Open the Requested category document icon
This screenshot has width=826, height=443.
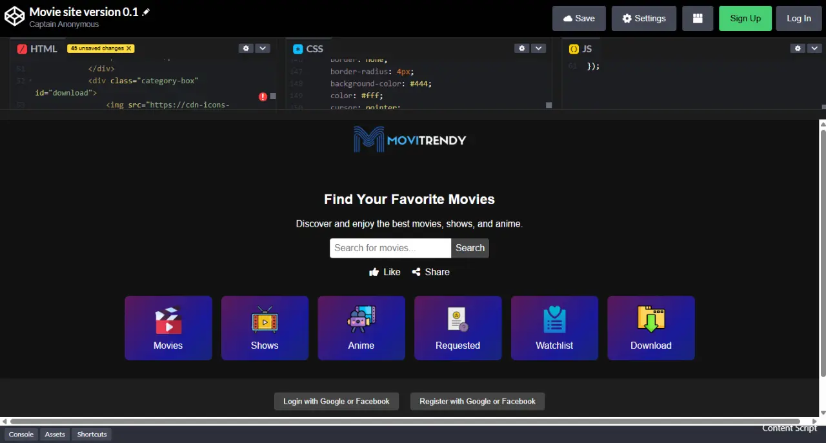coord(458,320)
